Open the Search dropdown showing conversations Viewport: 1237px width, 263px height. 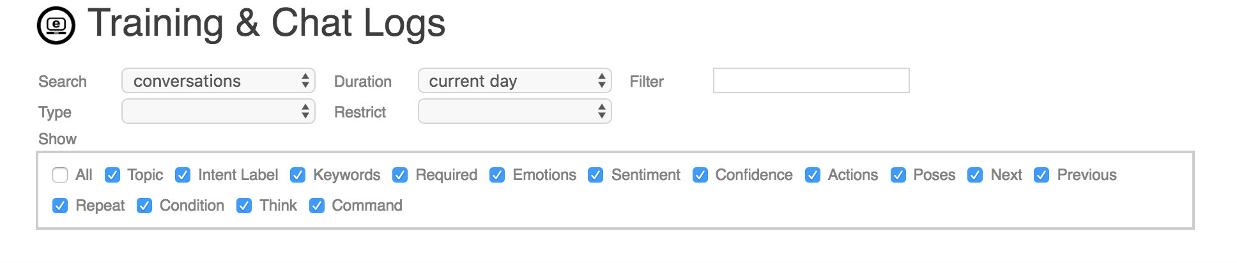219,81
